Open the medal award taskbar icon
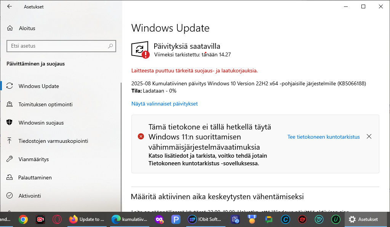The height and width of the screenshot is (227, 390). coord(252,219)
